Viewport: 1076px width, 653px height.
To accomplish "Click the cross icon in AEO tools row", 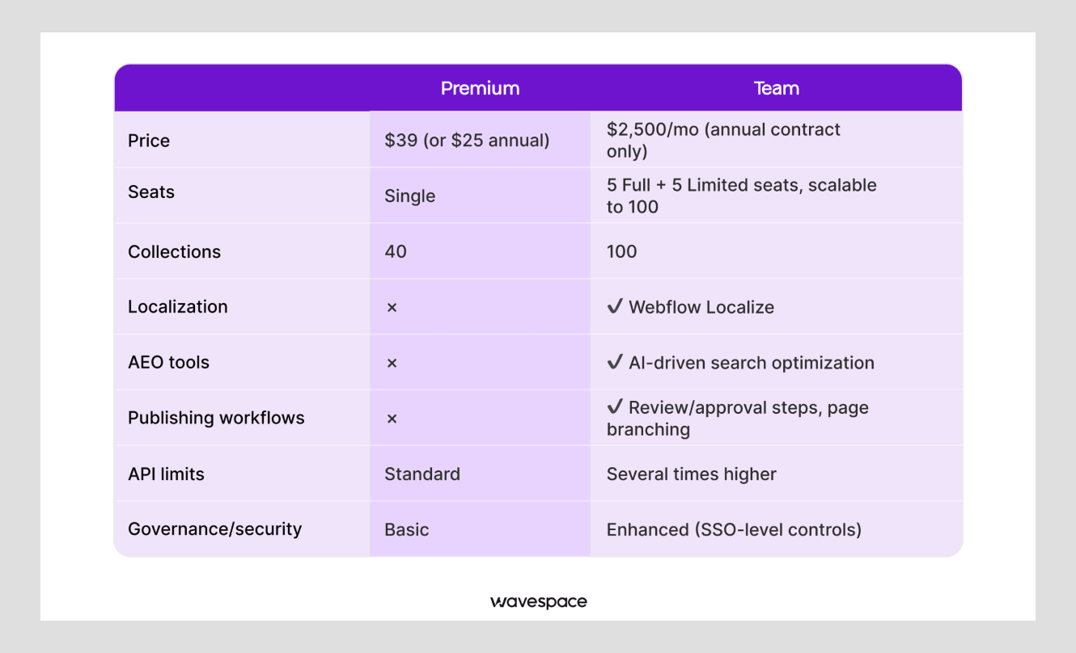I will tap(392, 364).
